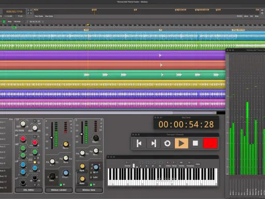Open the Mixbus Gate plugin name button

[89, 190]
